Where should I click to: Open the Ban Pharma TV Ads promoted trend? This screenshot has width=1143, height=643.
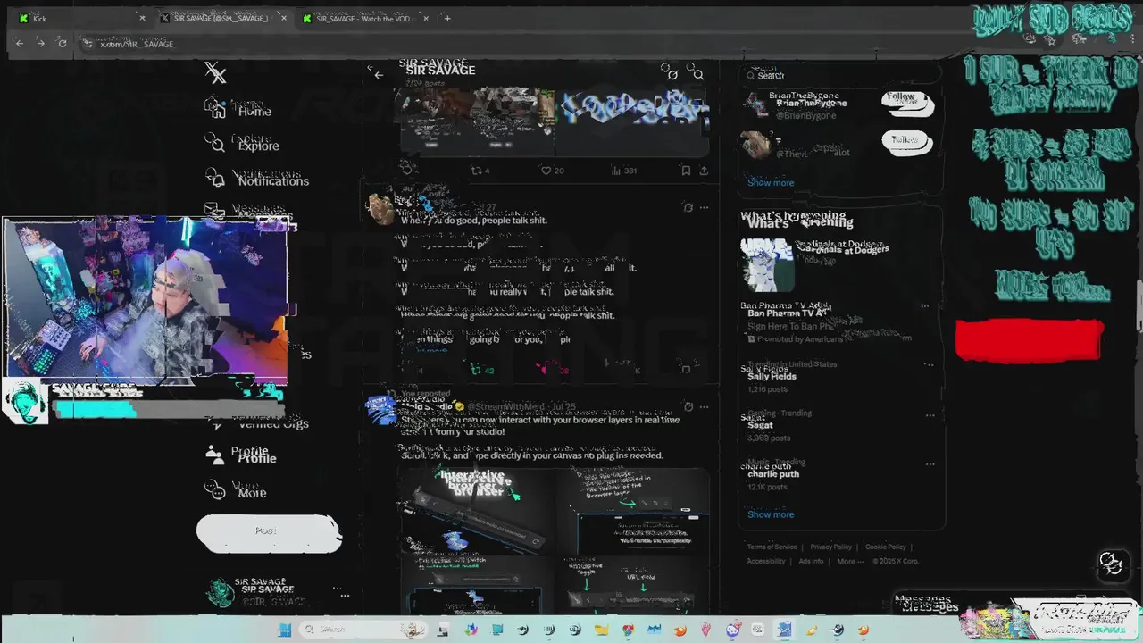point(840,322)
